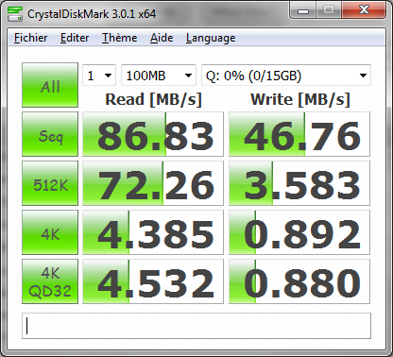Open the 100MB test size dropdown

159,76
